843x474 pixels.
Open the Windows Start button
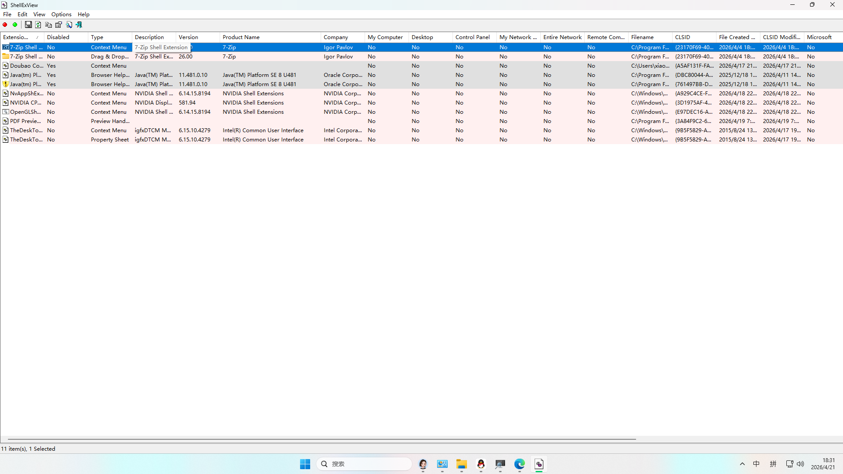[305, 464]
